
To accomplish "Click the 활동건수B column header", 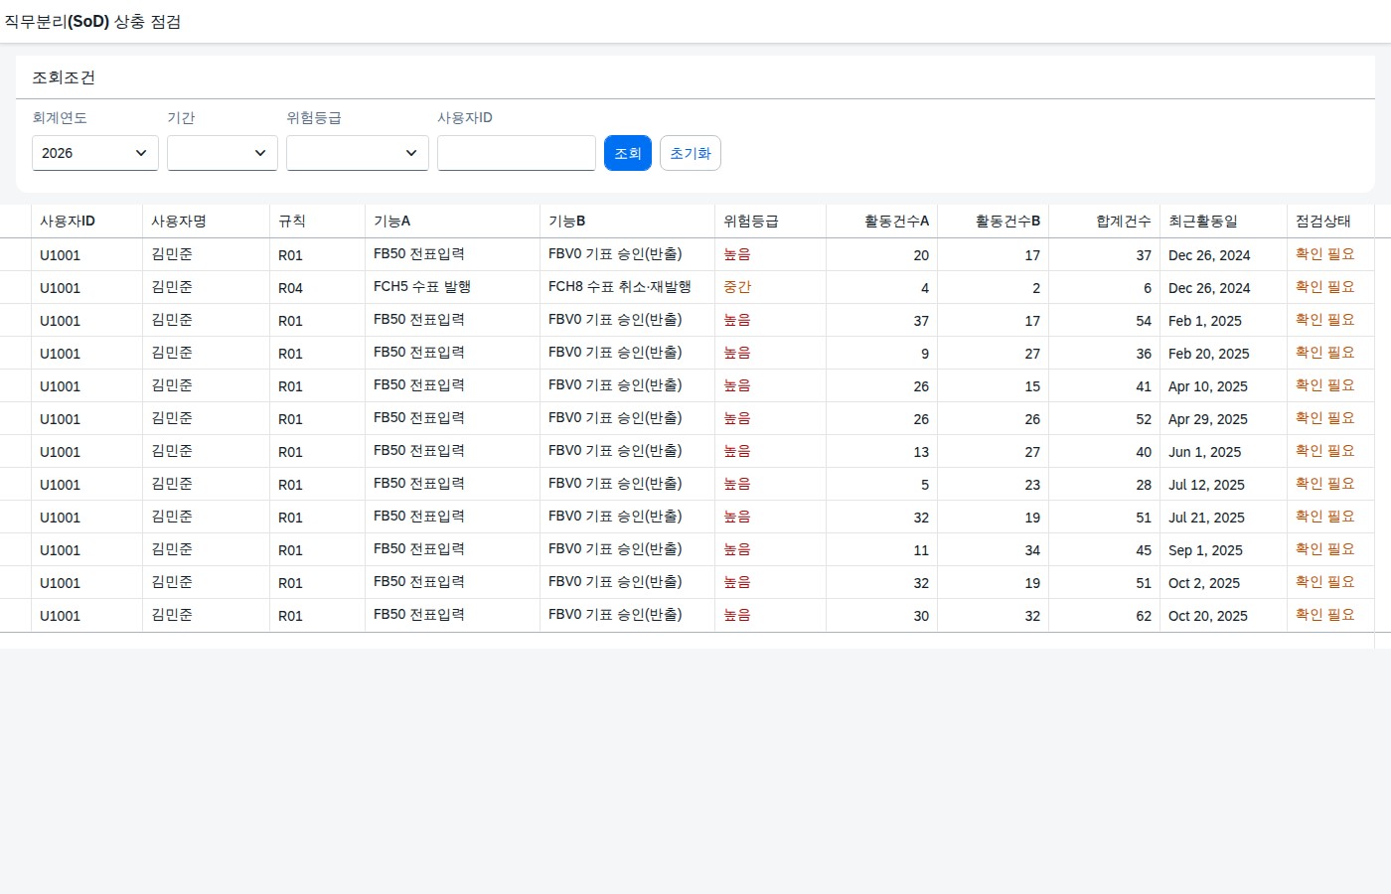I will (x=994, y=222).
